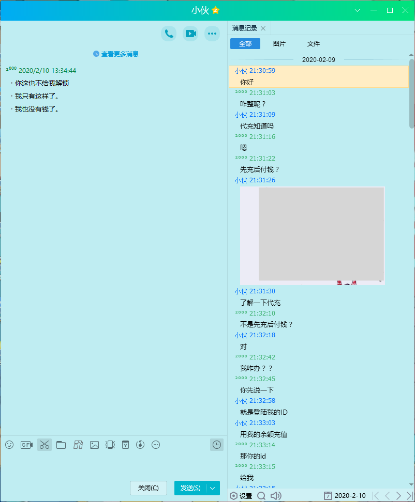This screenshot has height=502, width=415.
Task: Switch to the 全部 messages tab
Action: [x=245, y=44]
